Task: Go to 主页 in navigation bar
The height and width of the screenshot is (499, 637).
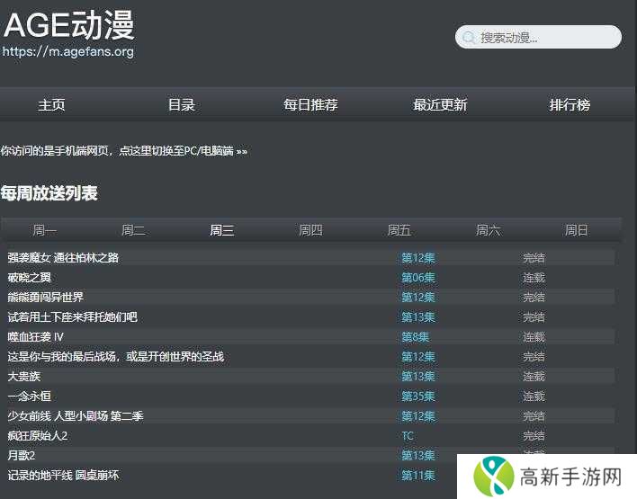Action: (x=51, y=105)
